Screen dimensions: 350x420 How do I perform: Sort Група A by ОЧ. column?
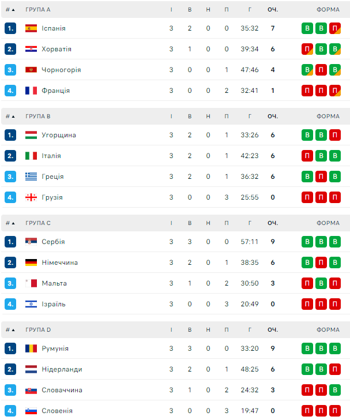point(273,10)
